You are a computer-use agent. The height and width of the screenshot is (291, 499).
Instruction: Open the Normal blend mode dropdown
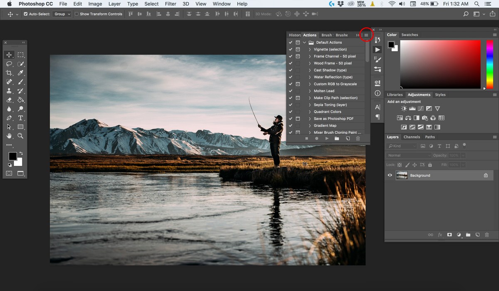(409, 155)
